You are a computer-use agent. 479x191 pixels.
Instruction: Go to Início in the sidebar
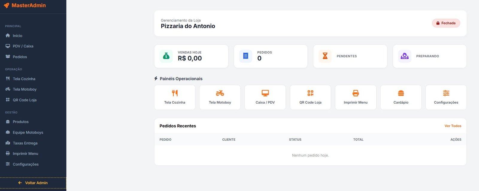pyautogui.click(x=17, y=36)
